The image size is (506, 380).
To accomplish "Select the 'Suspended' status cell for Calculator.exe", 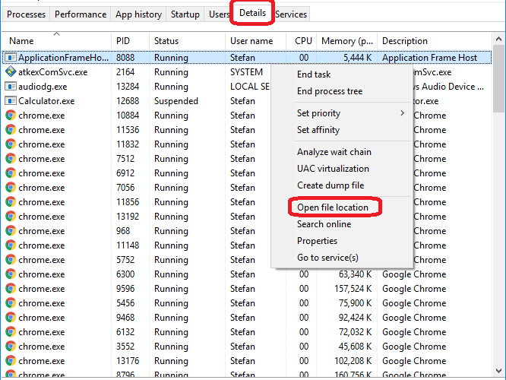I will [x=176, y=101].
